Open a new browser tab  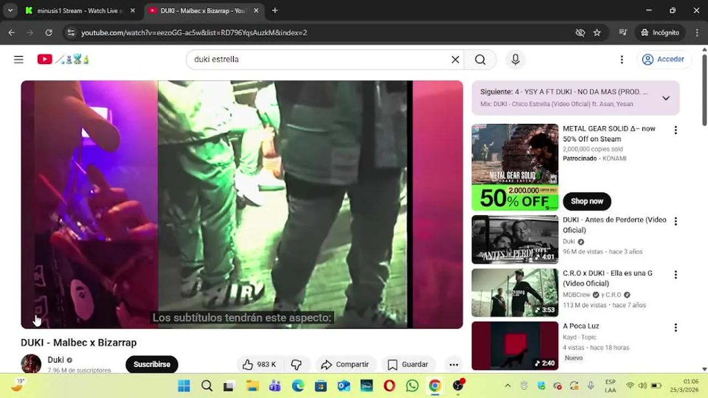click(275, 11)
